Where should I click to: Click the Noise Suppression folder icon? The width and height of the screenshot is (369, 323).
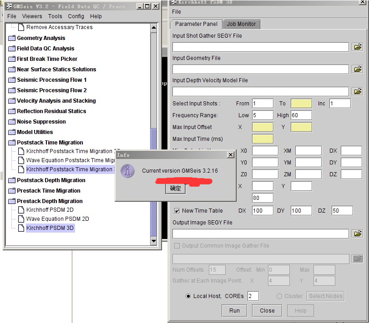[x=12, y=122]
